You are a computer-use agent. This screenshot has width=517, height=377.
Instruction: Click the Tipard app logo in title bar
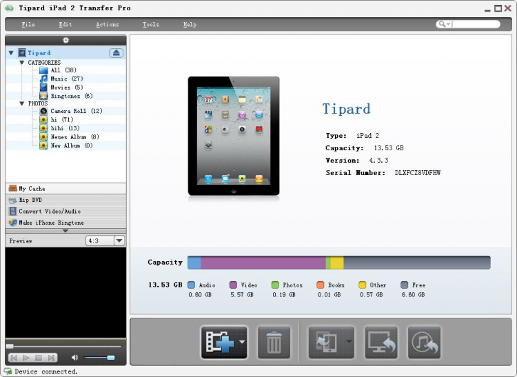click(10, 8)
